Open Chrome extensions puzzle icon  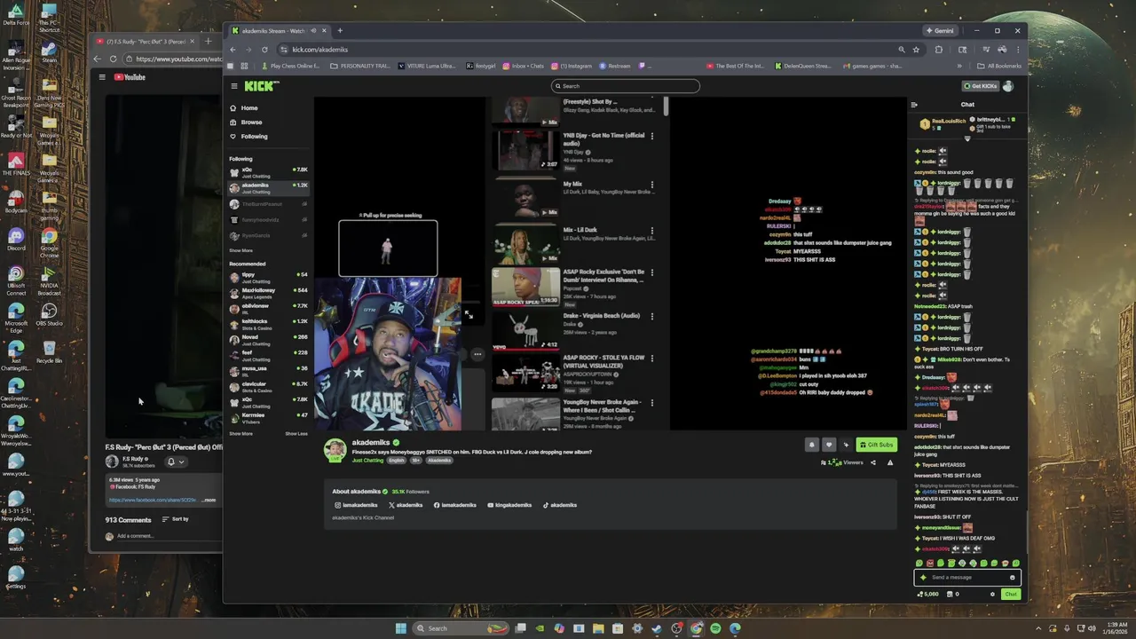tap(938, 50)
